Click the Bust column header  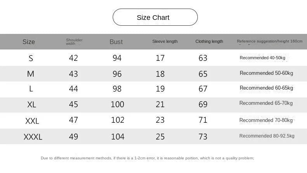point(116,42)
